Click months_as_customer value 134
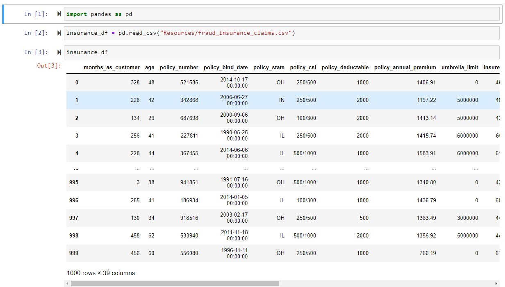Viewport: 505px width, 287px height. 135,118
